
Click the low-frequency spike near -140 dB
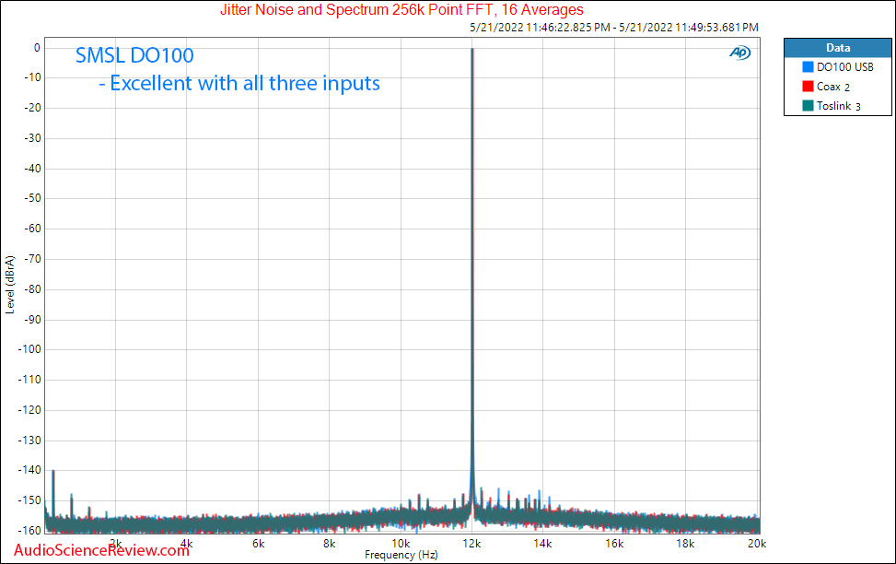pyautogui.click(x=53, y=472)
